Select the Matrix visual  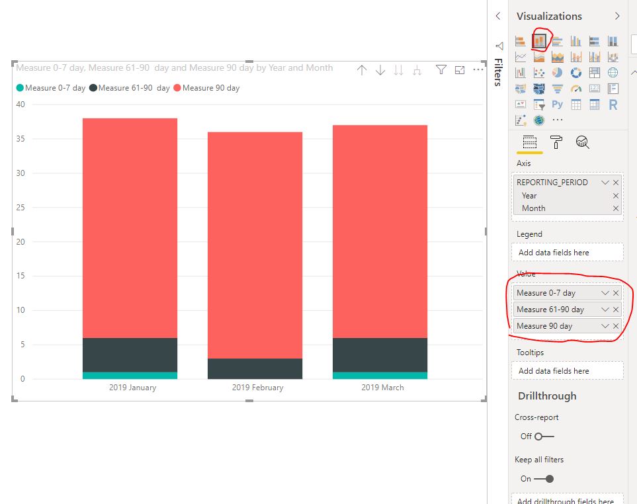click(595, 105)
